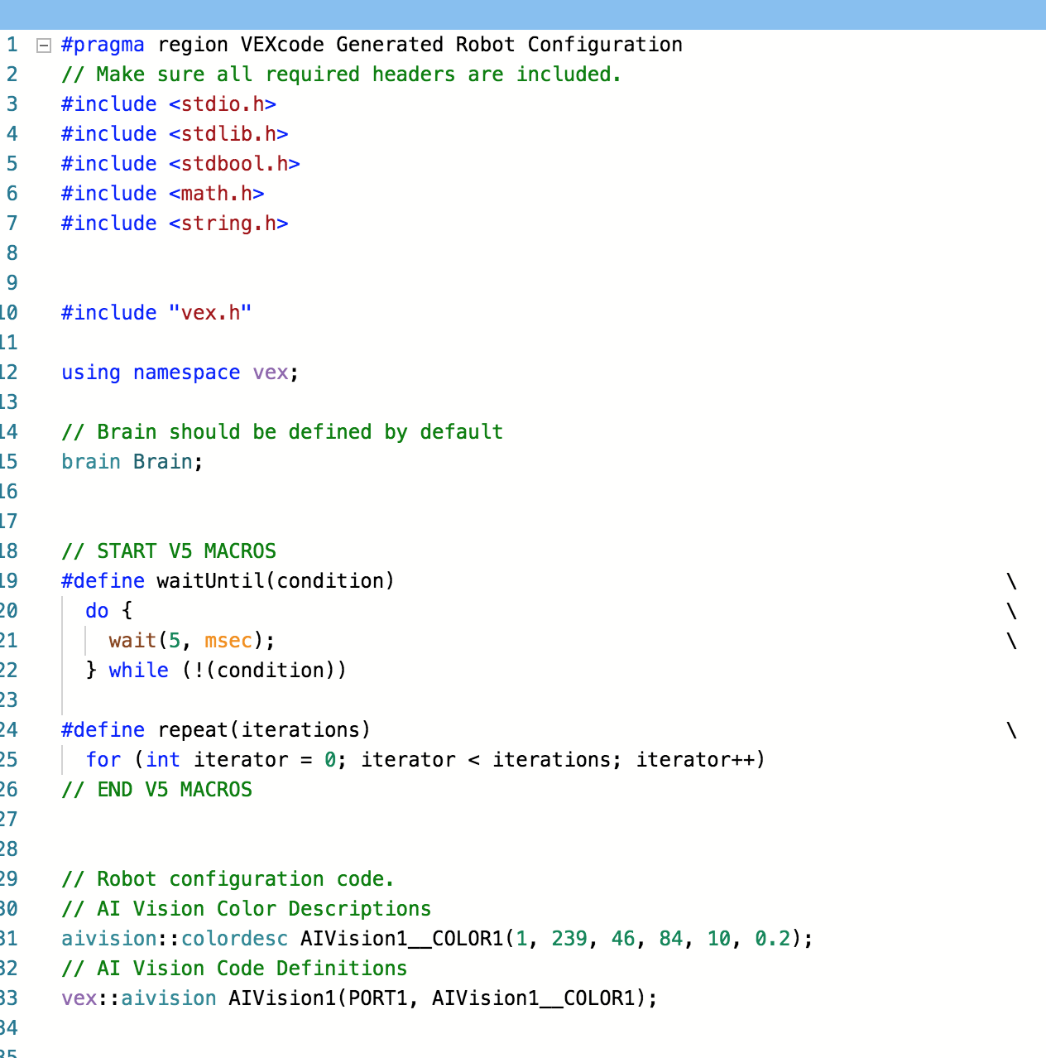1046x1058 pixels.
Task: Click 'iterator++' in the for loop
Action: pyautogui.click(x=695, y=760)
